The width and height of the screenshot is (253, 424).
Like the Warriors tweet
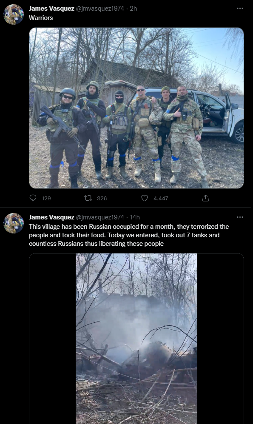[145, 198]
